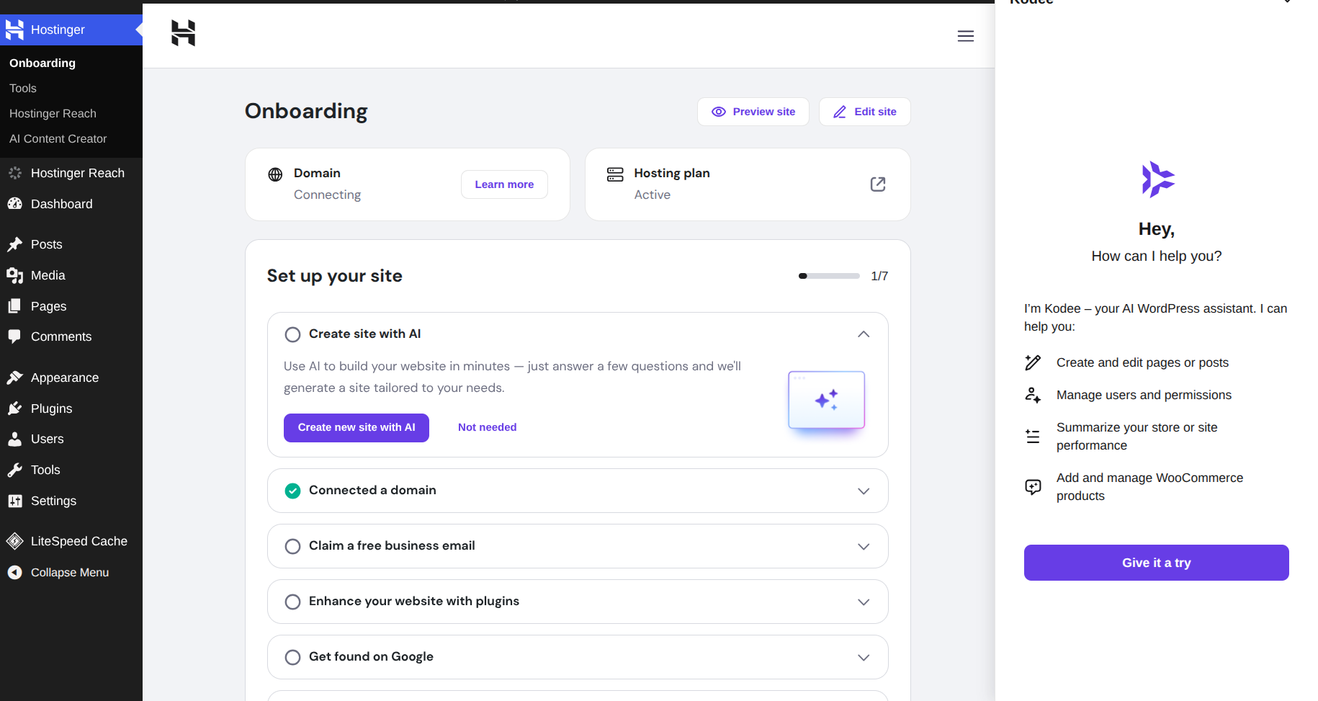Mark Create site with AI as done

[292, 334]
